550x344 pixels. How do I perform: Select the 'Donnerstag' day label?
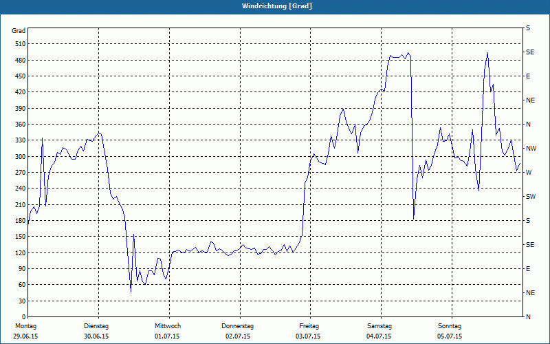pos(237,326)
